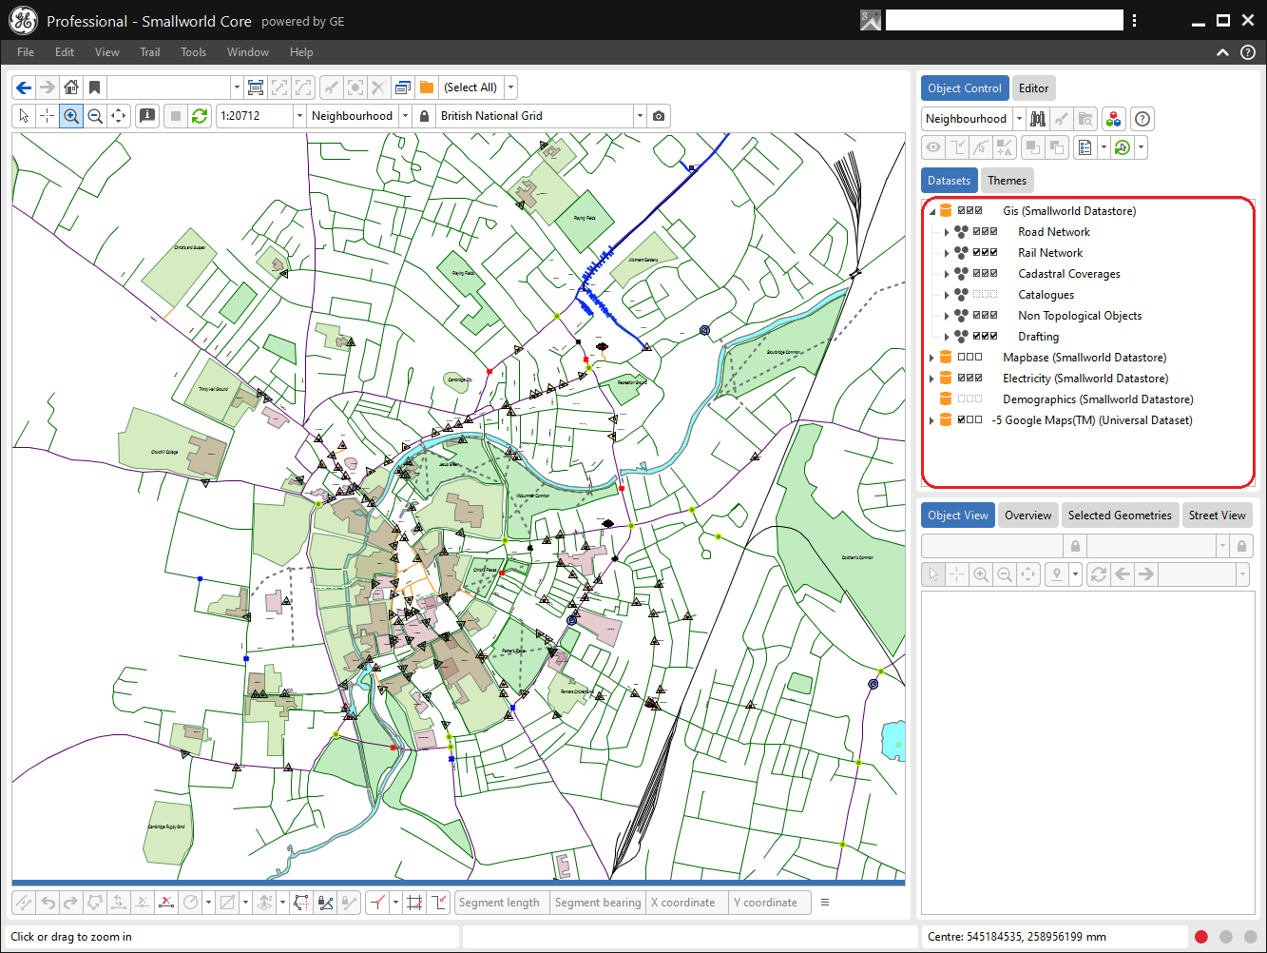This screenshot has height=953, width=1267.
Task: Collapse the Gis (Smallworld Datastore) node
Action: tap(932, 212)
